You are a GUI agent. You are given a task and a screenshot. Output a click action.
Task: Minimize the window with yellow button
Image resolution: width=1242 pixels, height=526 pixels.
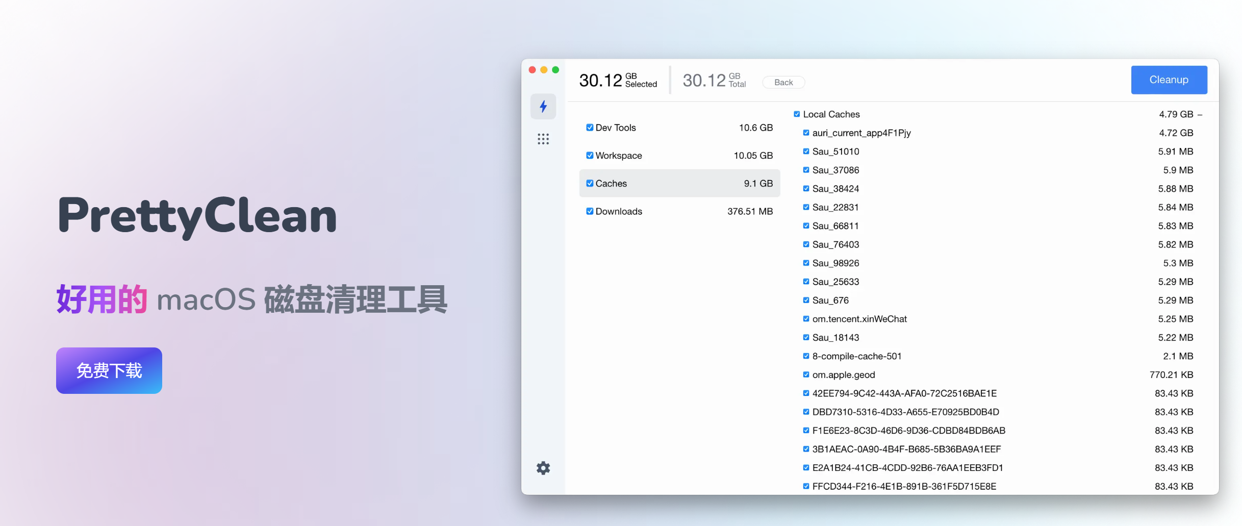544,70
